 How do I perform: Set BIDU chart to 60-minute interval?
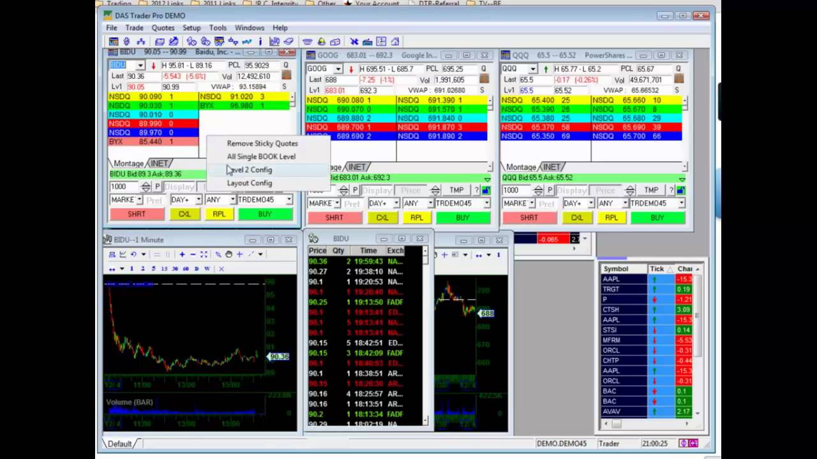(186, 269)
